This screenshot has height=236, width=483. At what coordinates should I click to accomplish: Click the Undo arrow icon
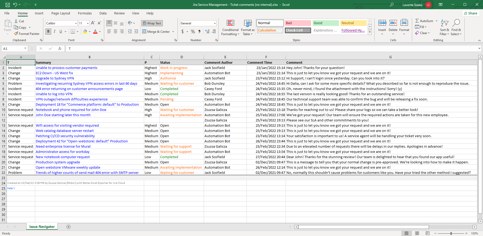pos(15,5)
